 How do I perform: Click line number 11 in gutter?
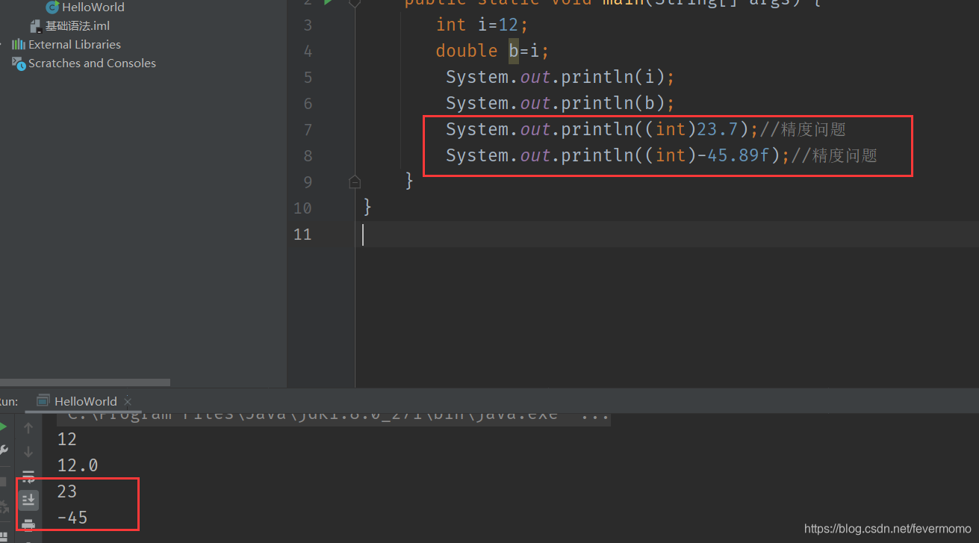click(302, 235)
